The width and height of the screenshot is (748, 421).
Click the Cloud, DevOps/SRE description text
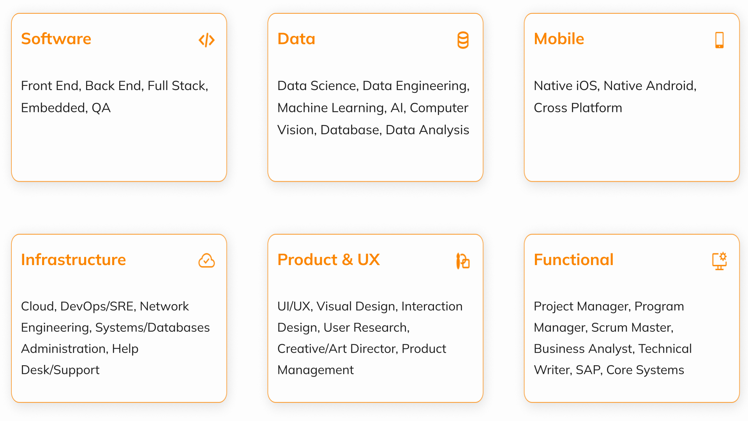point(115,338)
